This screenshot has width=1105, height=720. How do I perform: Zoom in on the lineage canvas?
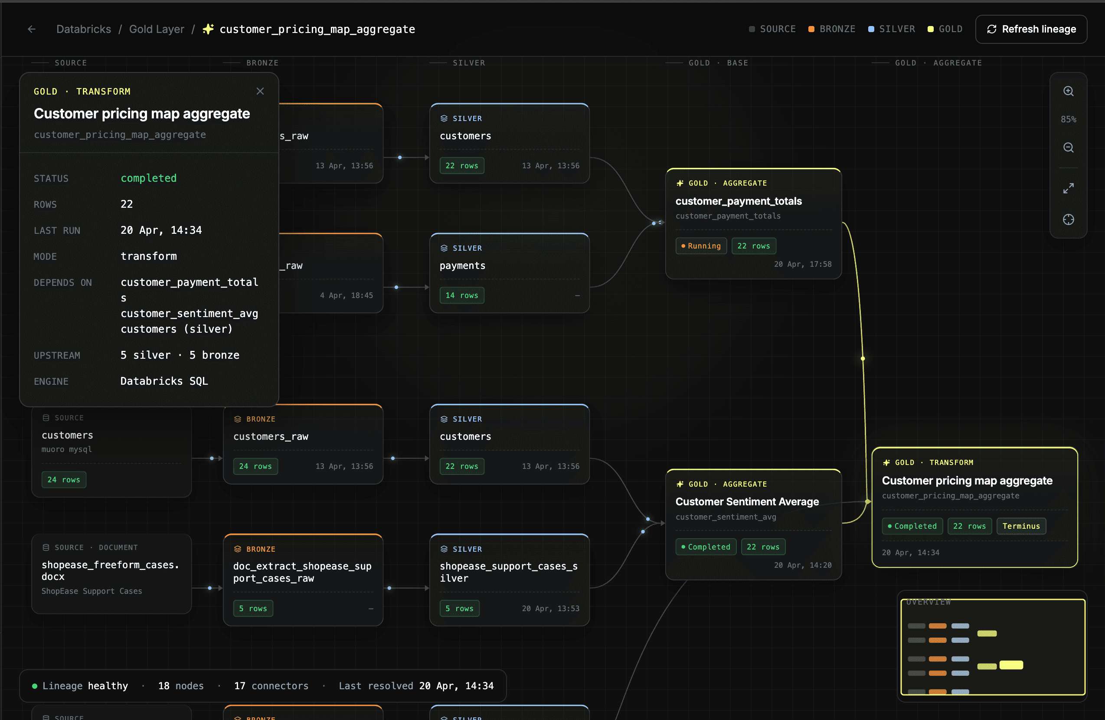coord(1068,91)
